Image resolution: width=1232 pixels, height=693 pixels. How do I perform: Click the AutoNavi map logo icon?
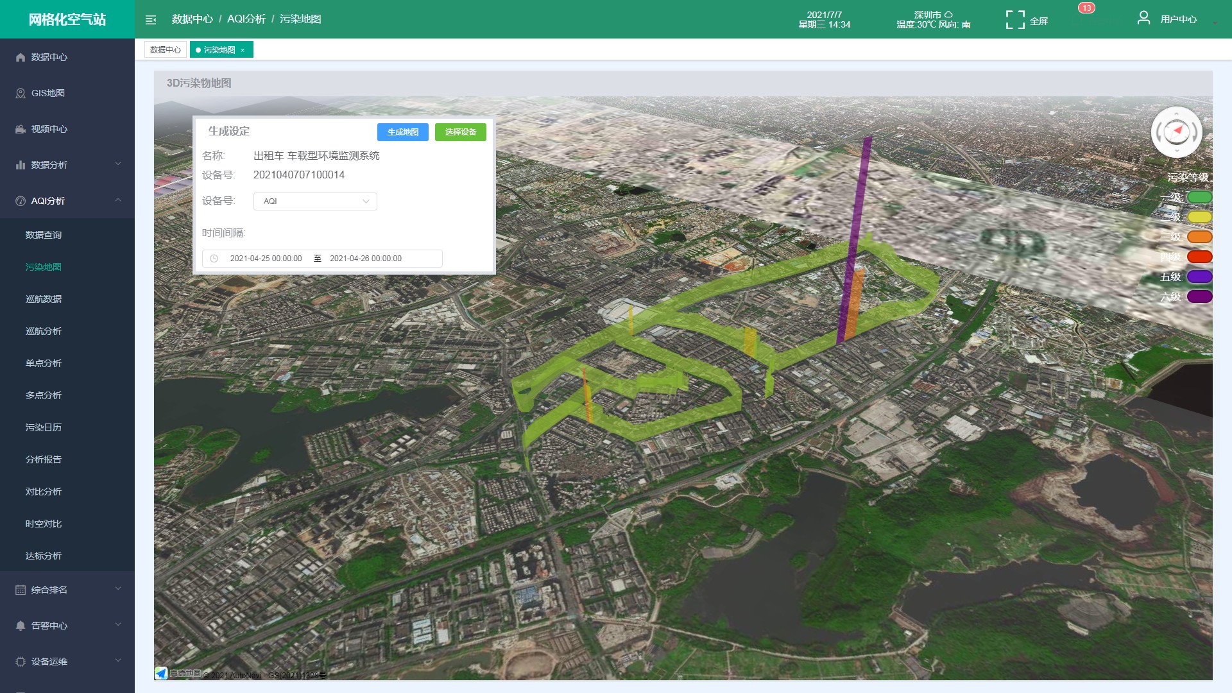point(161,673)
